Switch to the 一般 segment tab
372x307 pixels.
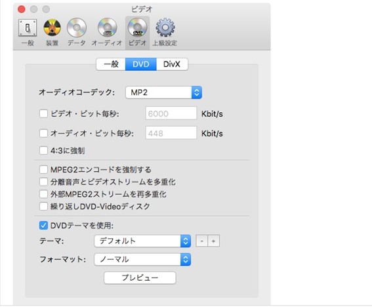coord(111,64)
